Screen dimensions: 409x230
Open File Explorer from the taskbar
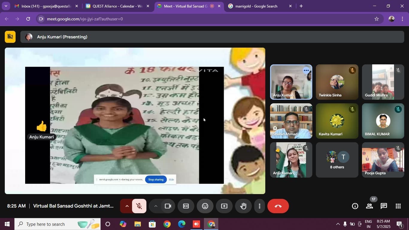coord(137,224)
